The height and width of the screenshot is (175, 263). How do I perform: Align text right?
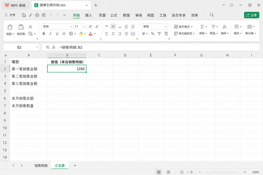click(120, 34)
